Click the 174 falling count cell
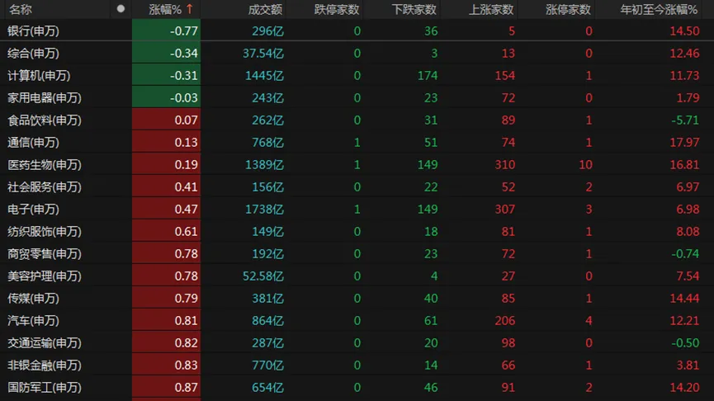The height and width of the screenshot is (401, 714). pos(428,76)
